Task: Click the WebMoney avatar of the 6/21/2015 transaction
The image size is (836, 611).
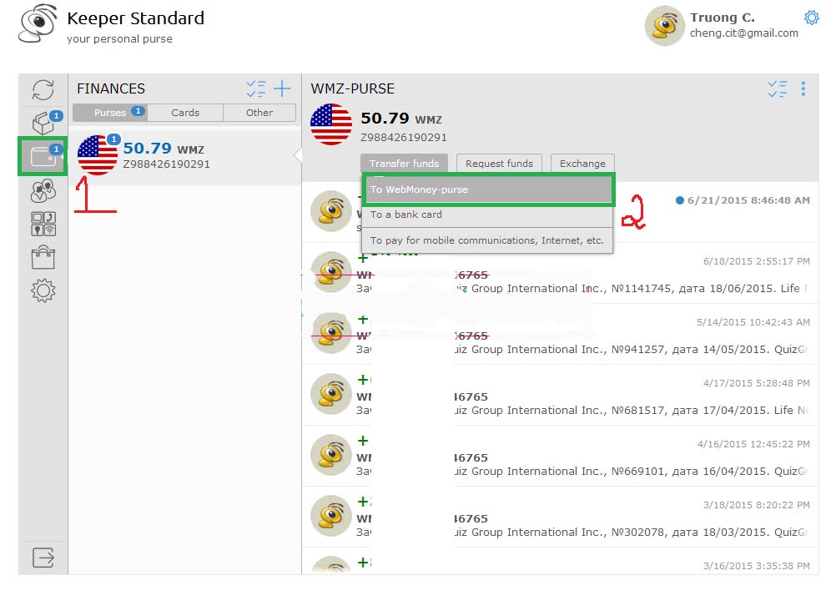Action: click(x=331, y=211)
